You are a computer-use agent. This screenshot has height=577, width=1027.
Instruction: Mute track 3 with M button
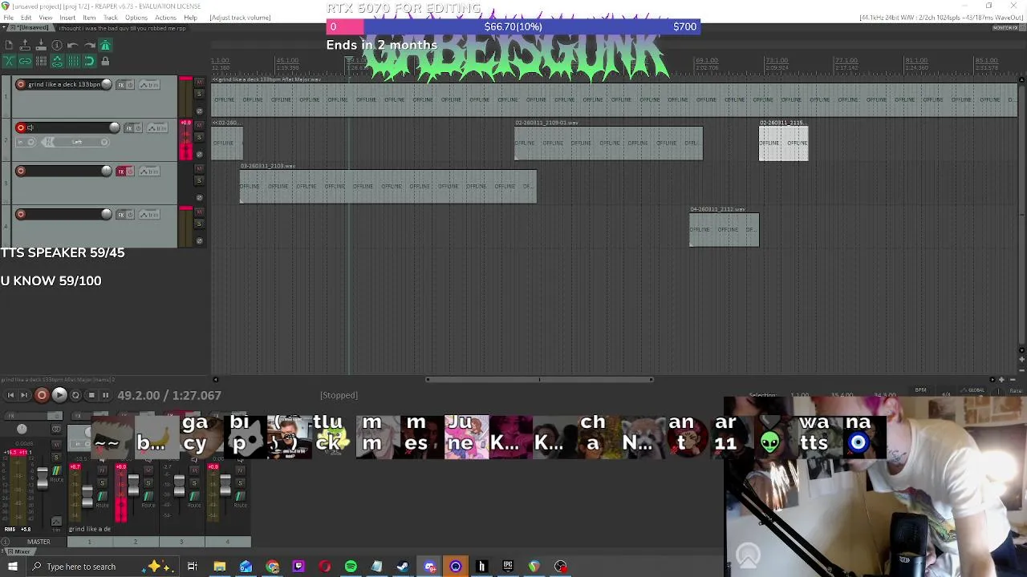pos(200,169)
